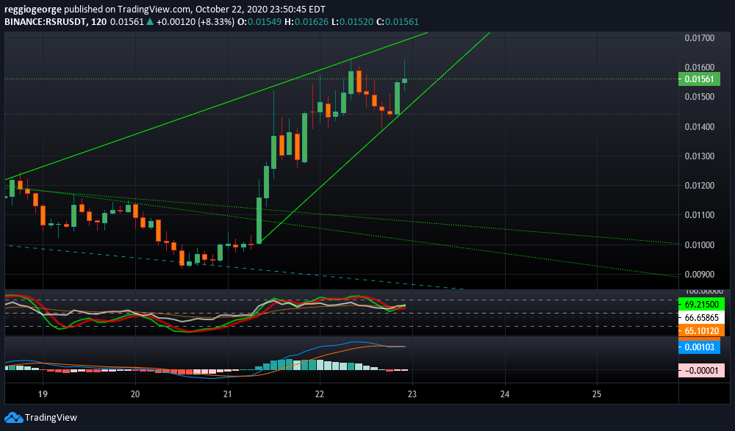Click the 120 timeframe interval label

(99, 21)
